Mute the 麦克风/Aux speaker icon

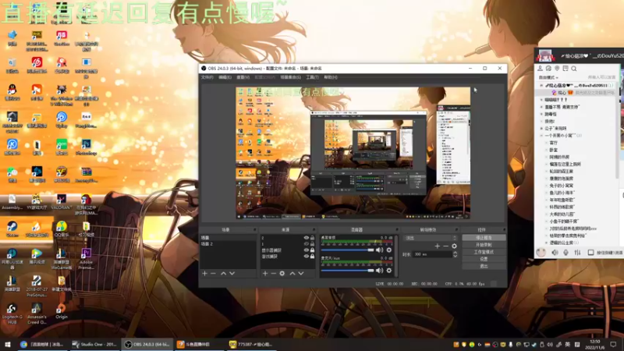tap(379, 271)
